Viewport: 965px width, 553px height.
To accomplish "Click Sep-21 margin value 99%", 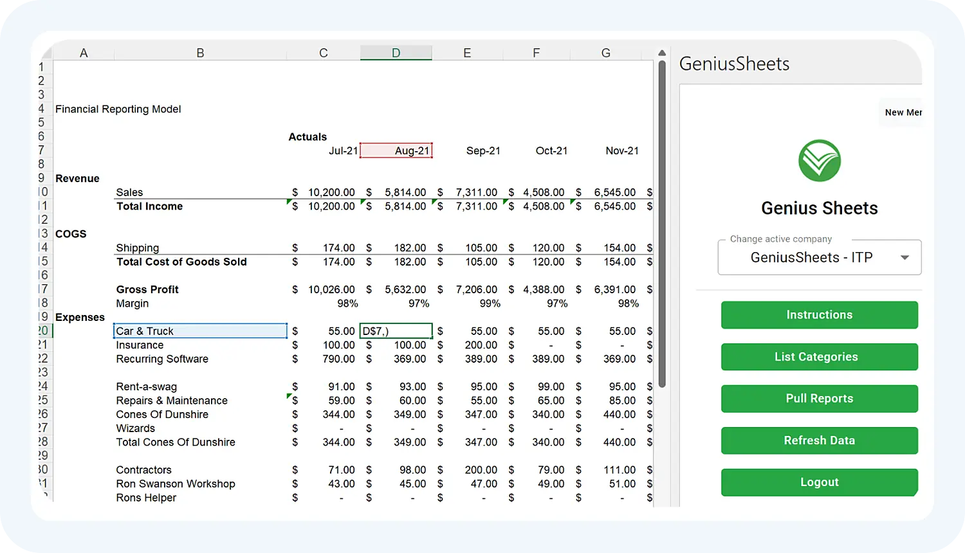I will [x=490, y=304].
